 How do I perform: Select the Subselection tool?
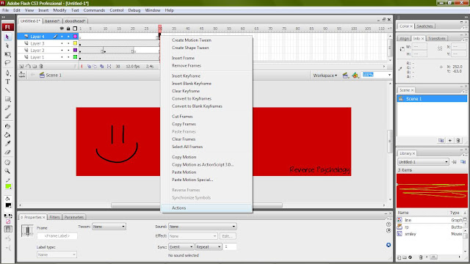(7, 45)
